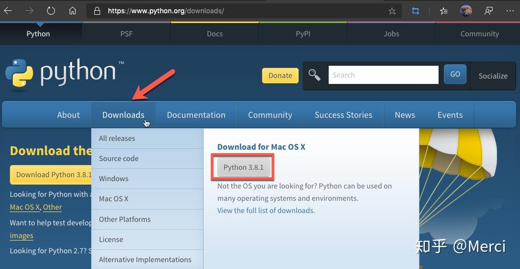Click the Mac OS X underlined link
Image resolution: width=520 pixels, height=269 pixels.
point(25,207)
